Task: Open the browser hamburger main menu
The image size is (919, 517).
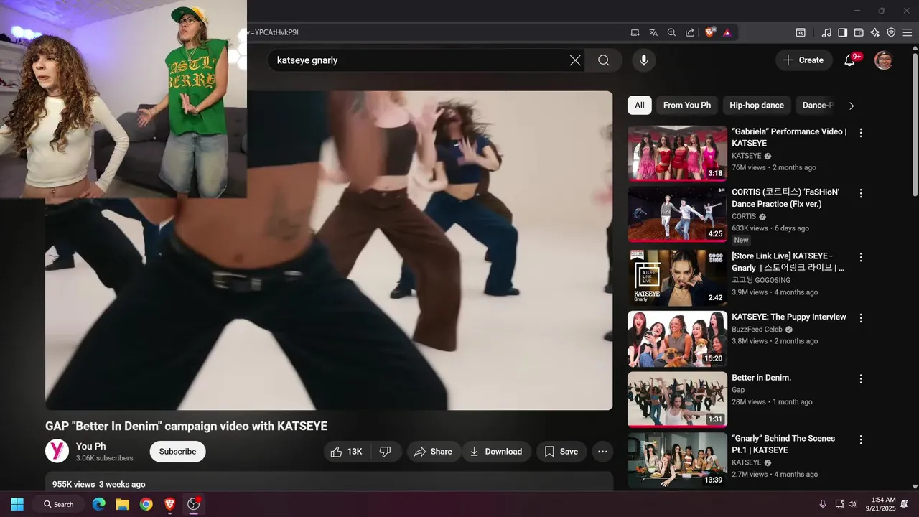Action: coord(908,32)
